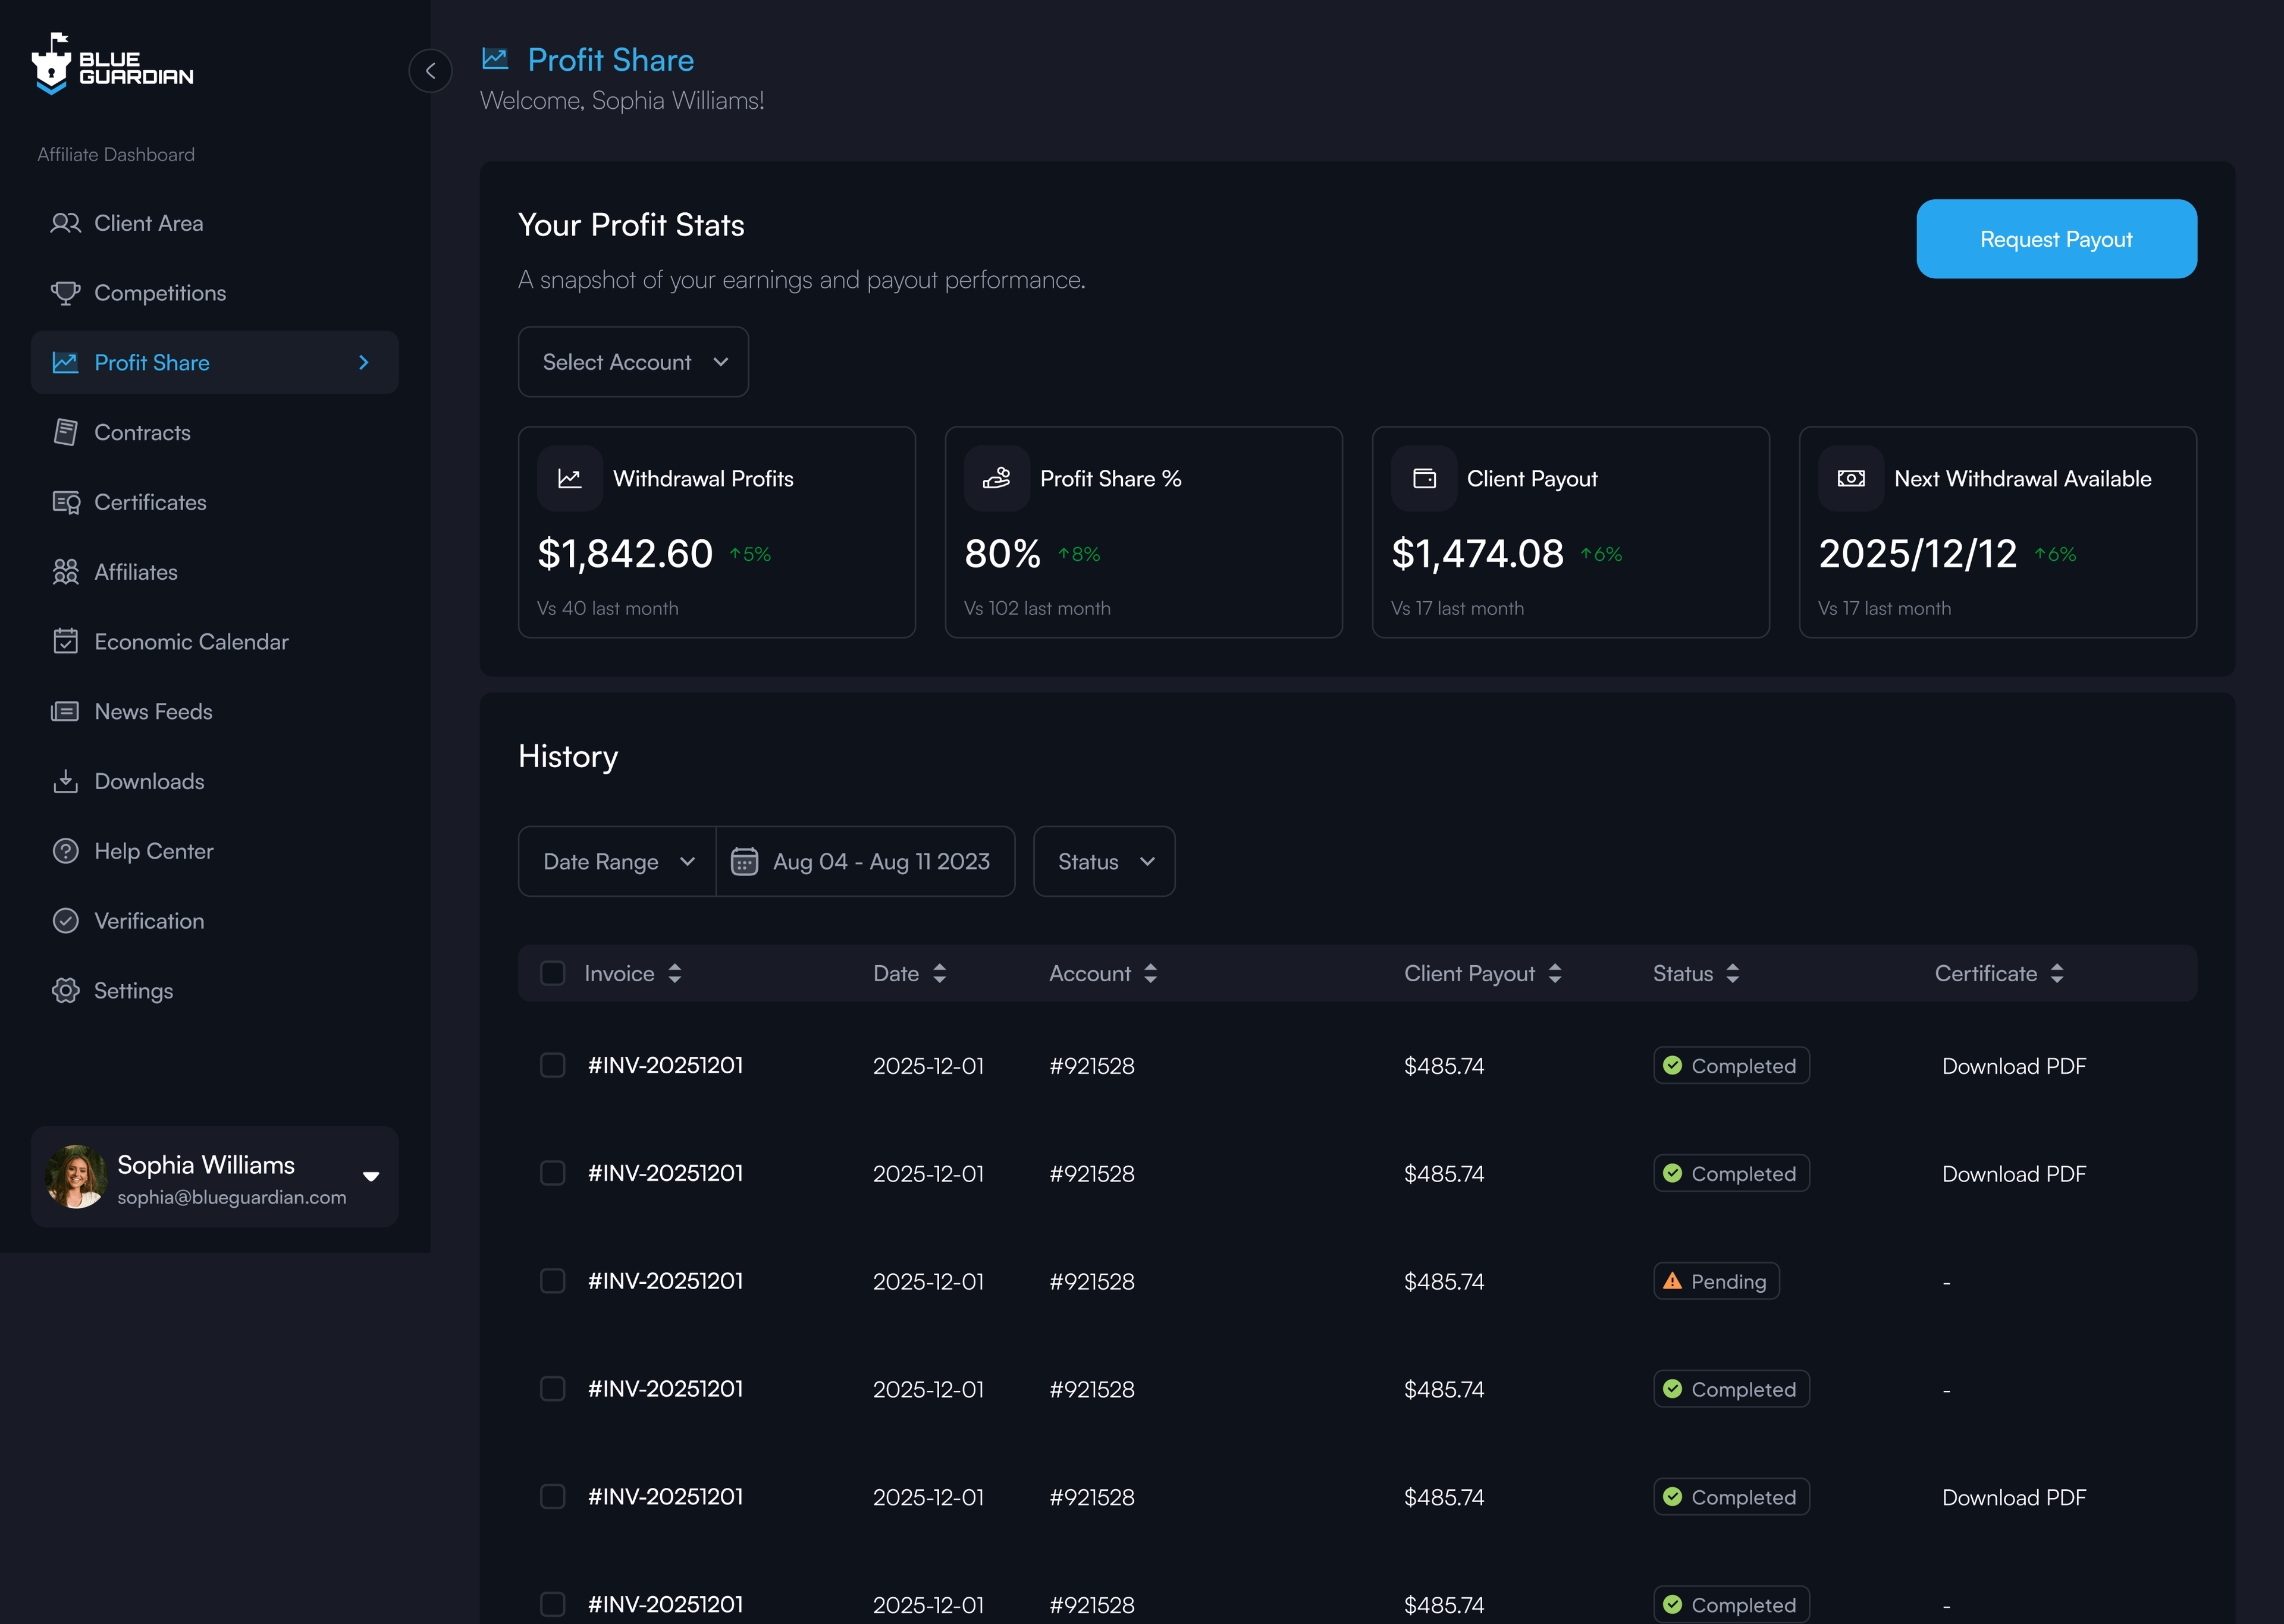The height and width of the screenshot is (1624, 2284).
Task: Click the Certificates icon in sidebar
Action: (x=65, y=502)
